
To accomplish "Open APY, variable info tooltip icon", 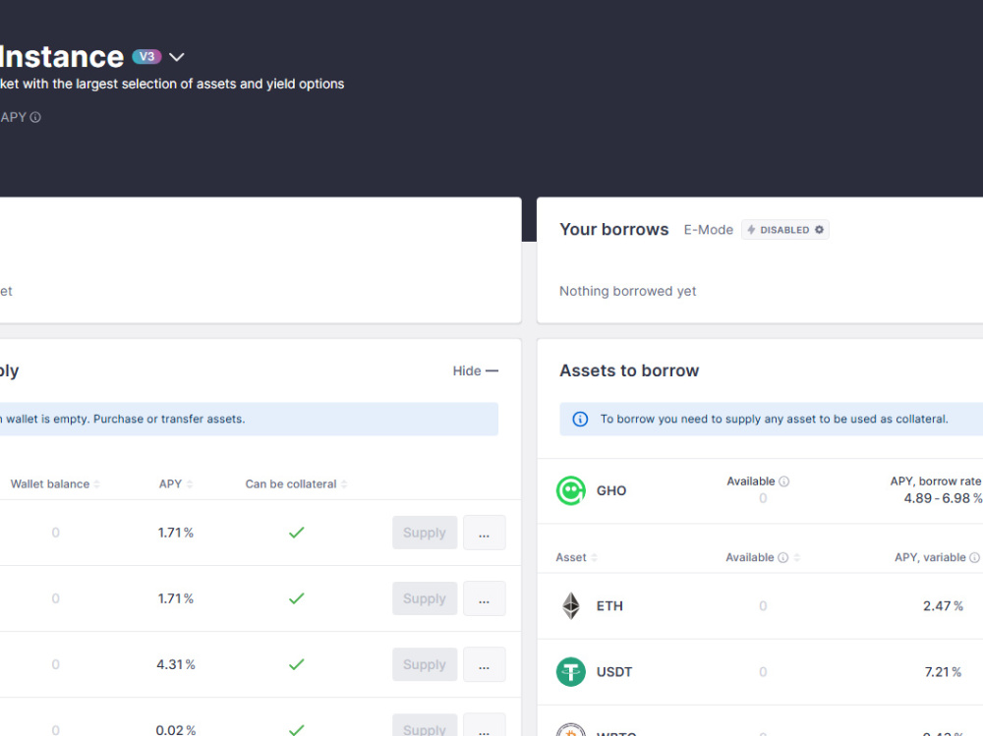I will click(x=974, y=557).
